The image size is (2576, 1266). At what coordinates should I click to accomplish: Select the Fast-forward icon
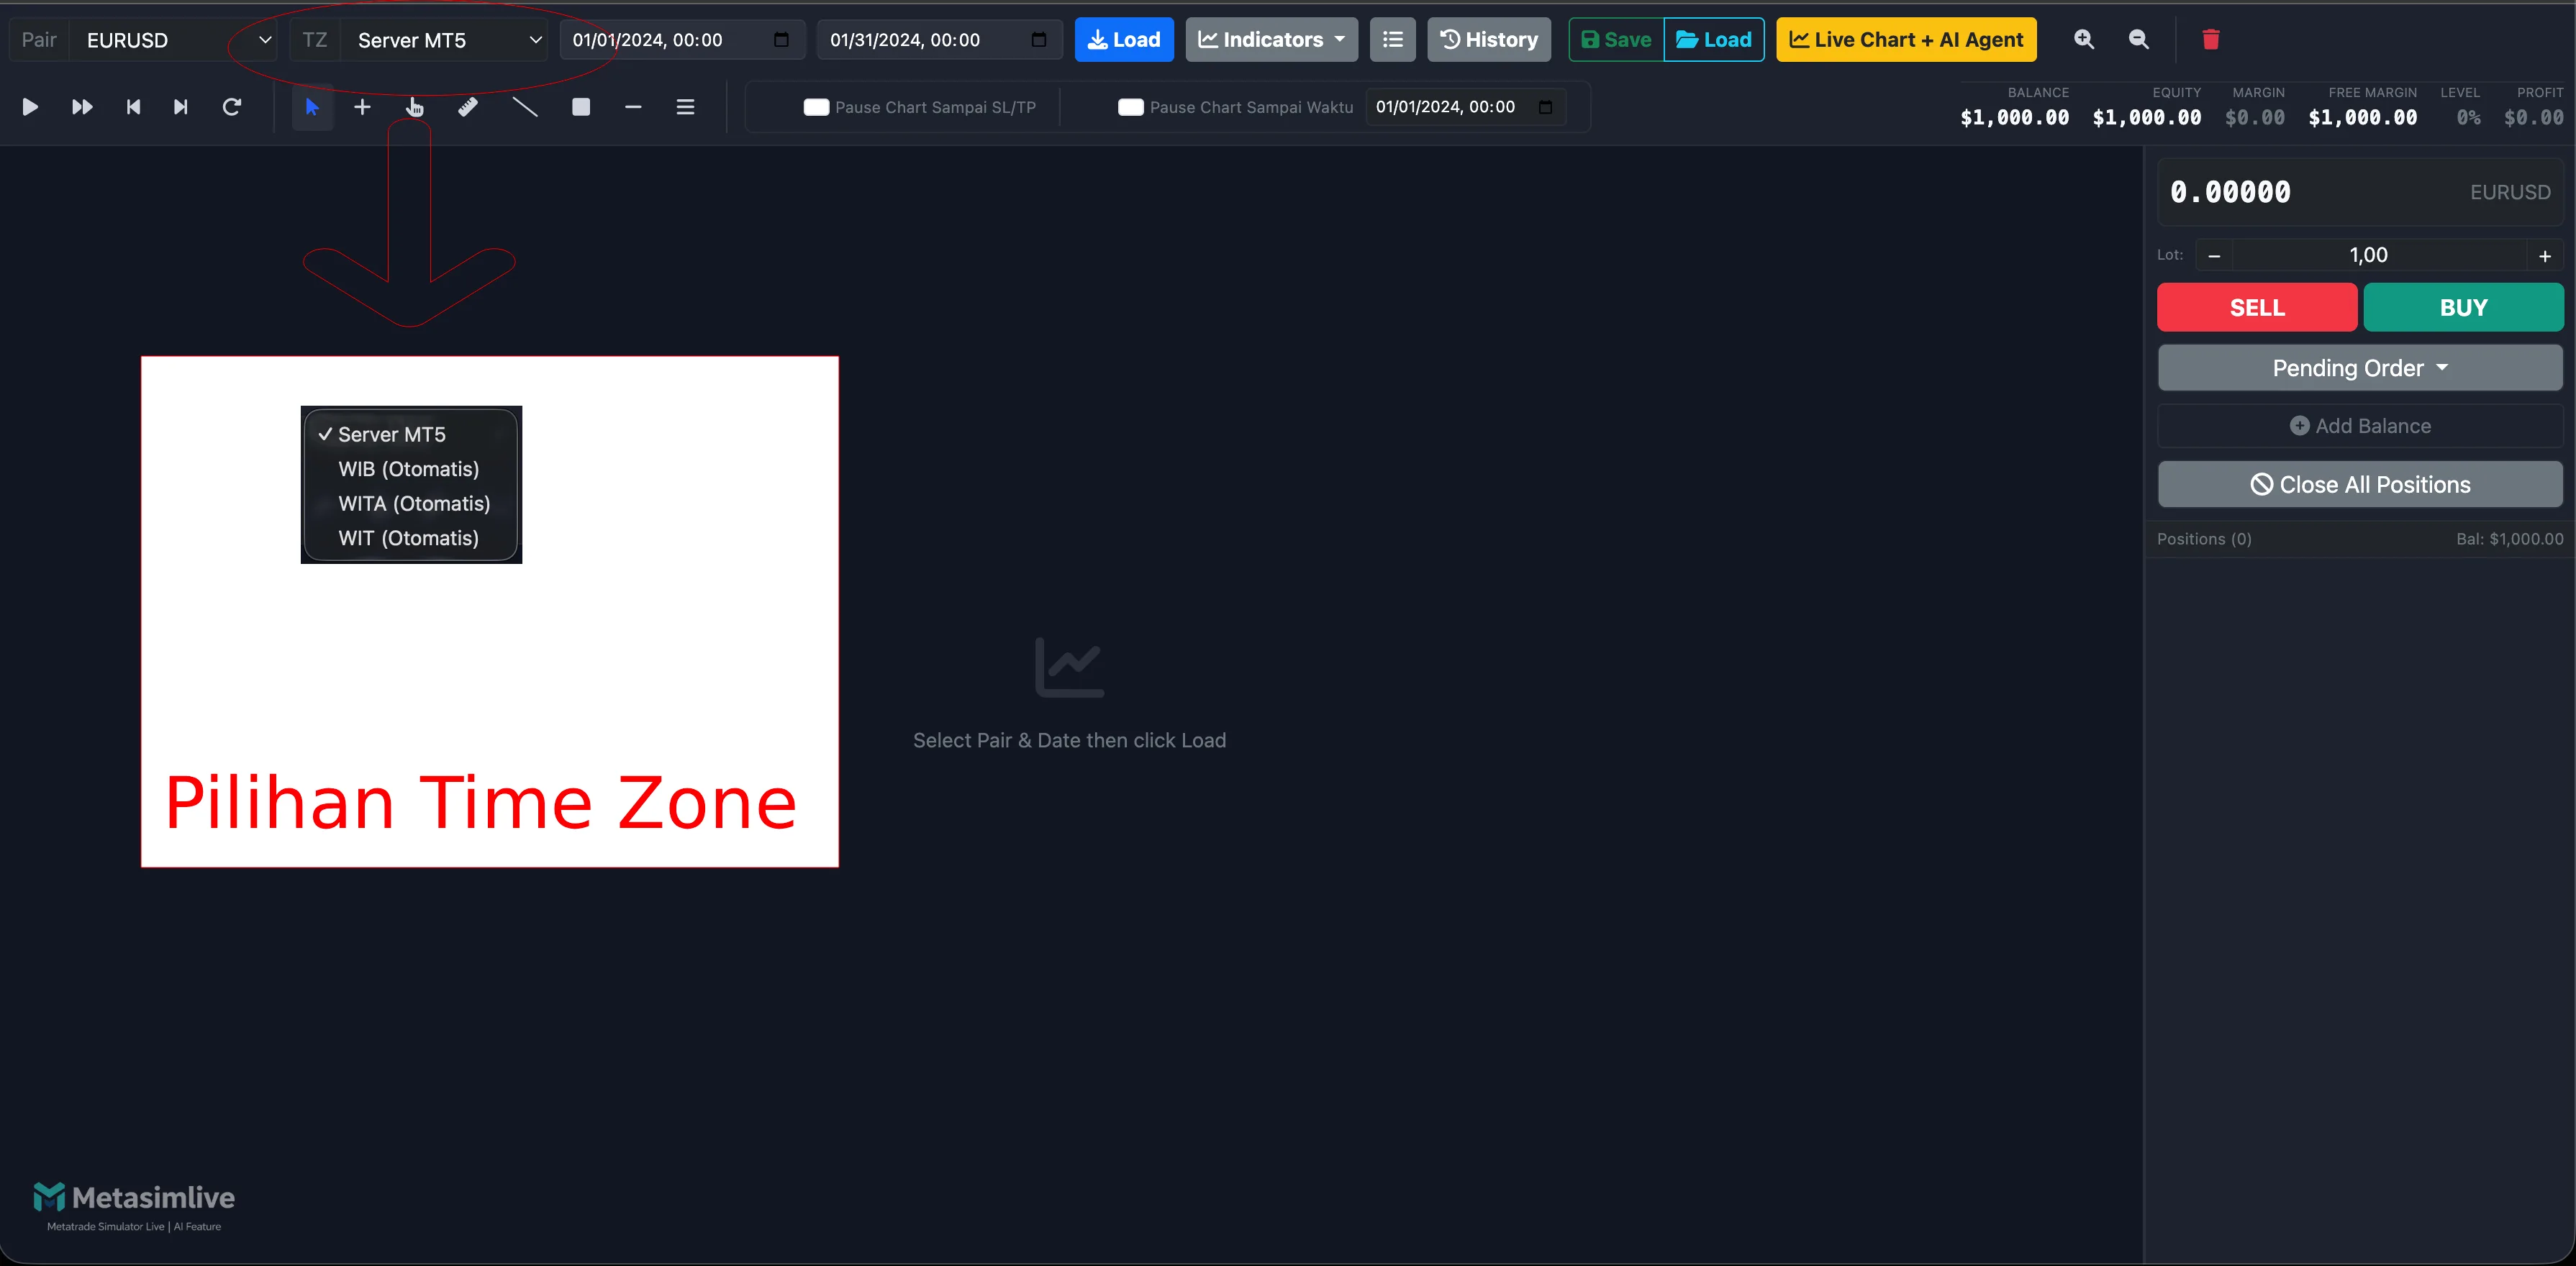[81, 107]
